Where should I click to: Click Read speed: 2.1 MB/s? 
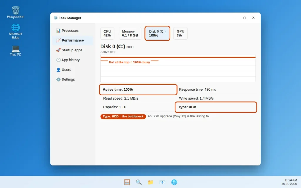click(121, 98)
